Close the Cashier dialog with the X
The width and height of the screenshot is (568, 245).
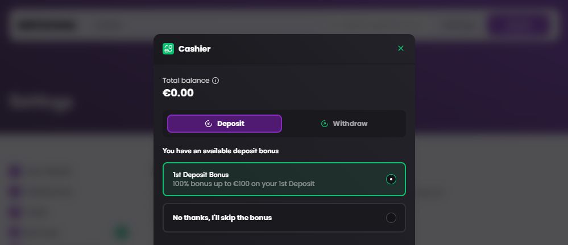401,49
